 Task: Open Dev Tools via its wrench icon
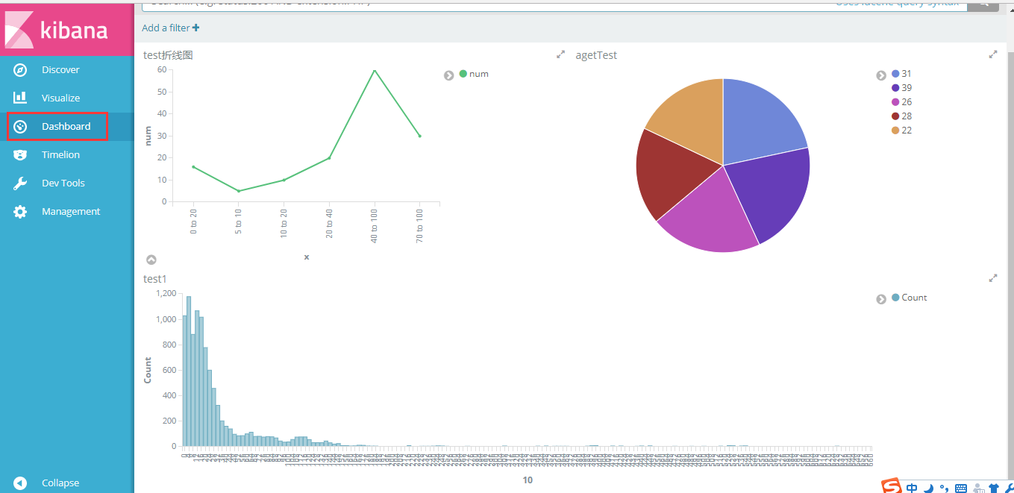[20, 183]
